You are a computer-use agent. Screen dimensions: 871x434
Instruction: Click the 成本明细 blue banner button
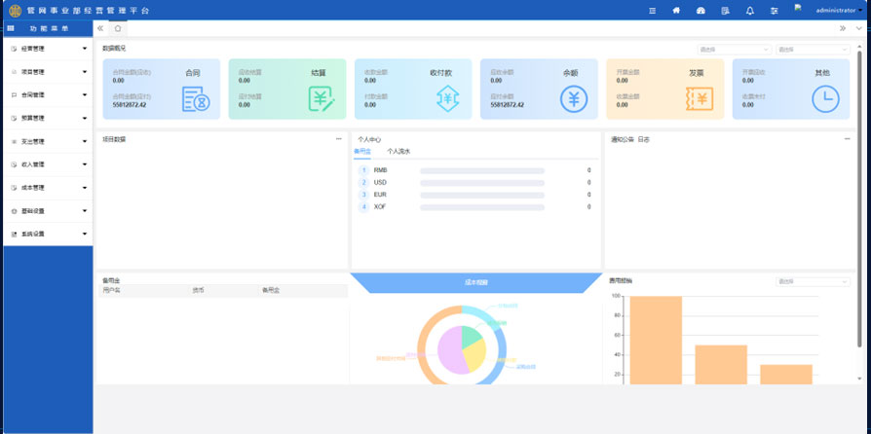point(476,282)
